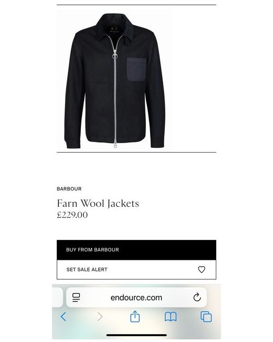273x342 pixels.
Task: Click the adjacent tab sliver beside address bar
Action: [x=57, y=297]
